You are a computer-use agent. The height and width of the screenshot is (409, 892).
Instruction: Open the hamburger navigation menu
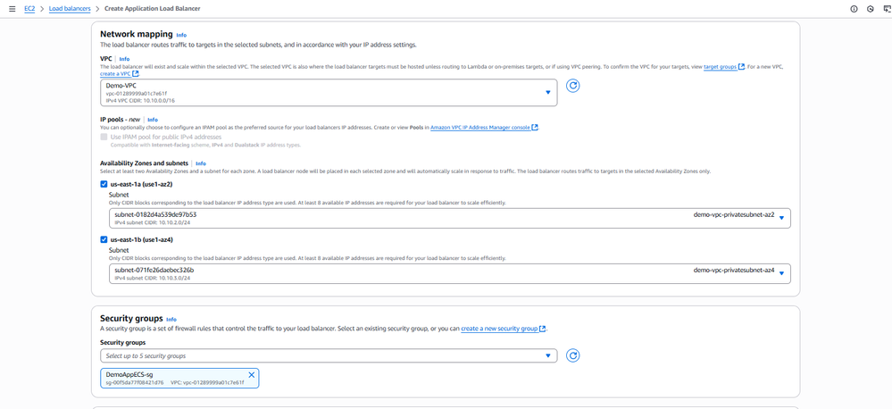click(12, 8)
